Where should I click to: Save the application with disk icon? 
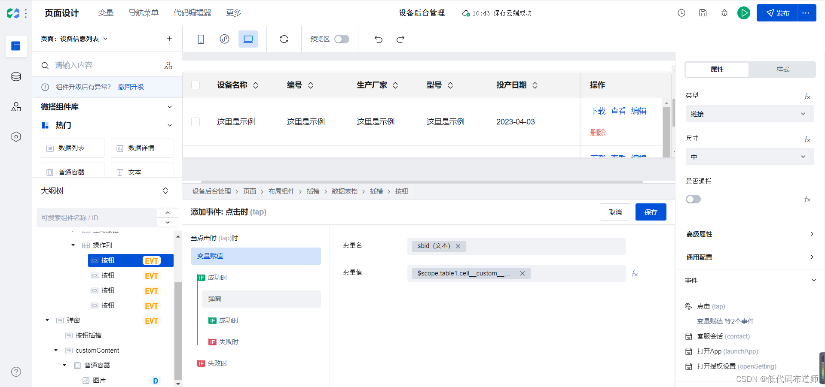tap(703, 13)
